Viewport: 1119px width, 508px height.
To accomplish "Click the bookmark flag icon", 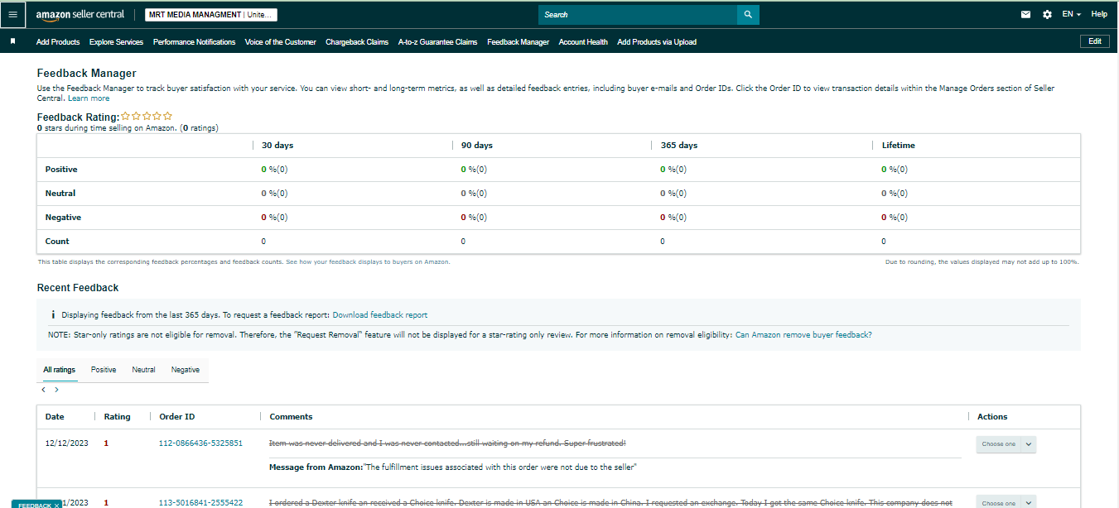I will pyautogui.click(x=12, y=41).
